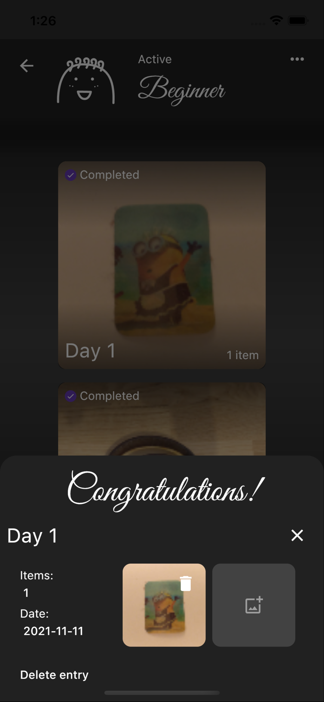Screen dimensions: 324x702
Task: Add a new image with the plus-photo icon
Action: [254, 605]
